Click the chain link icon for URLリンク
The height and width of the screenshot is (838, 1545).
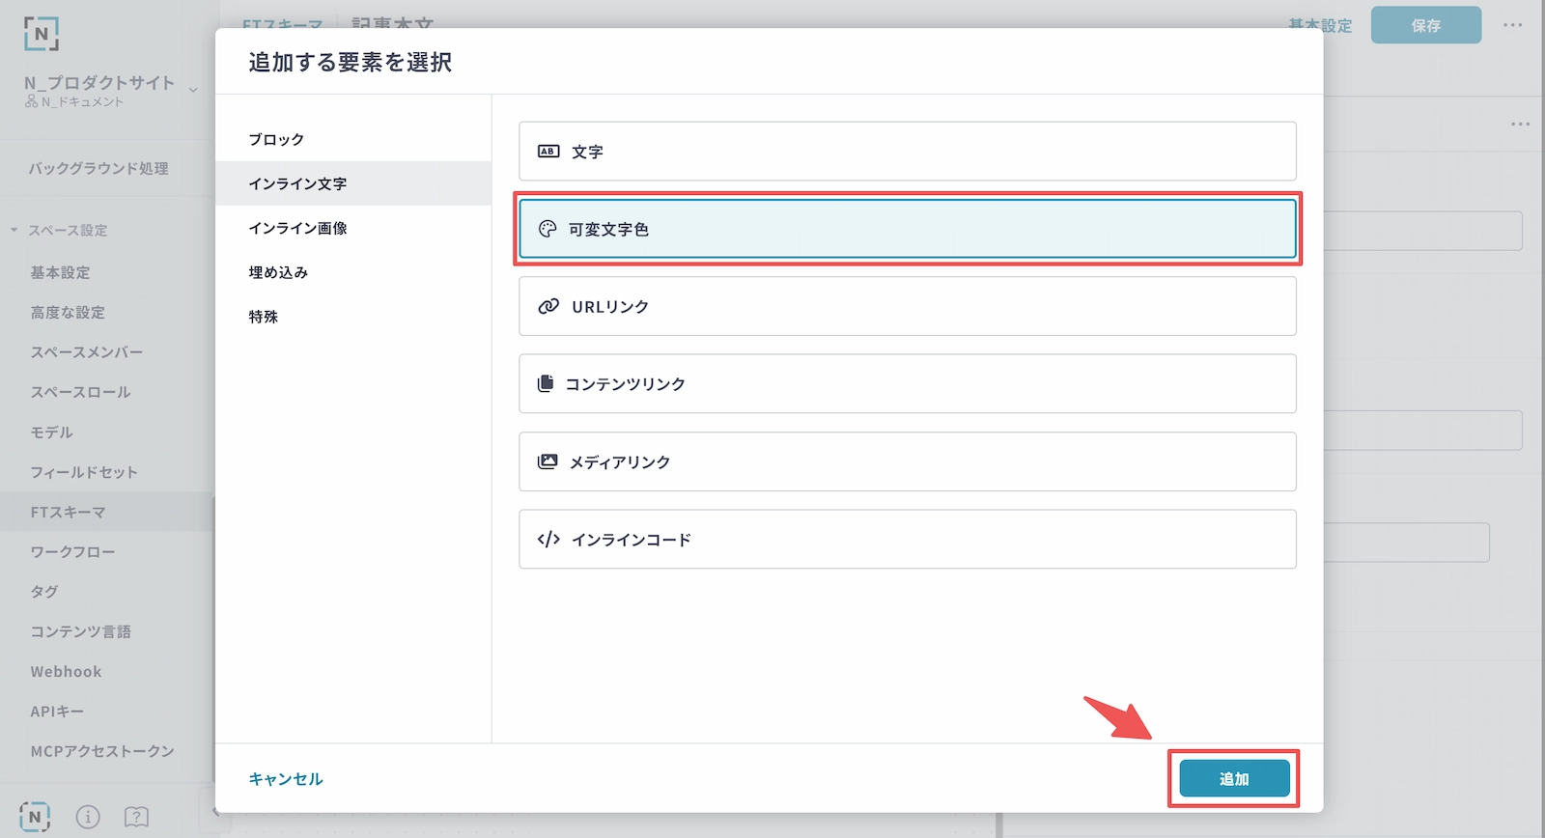click(x=548, y=306)
